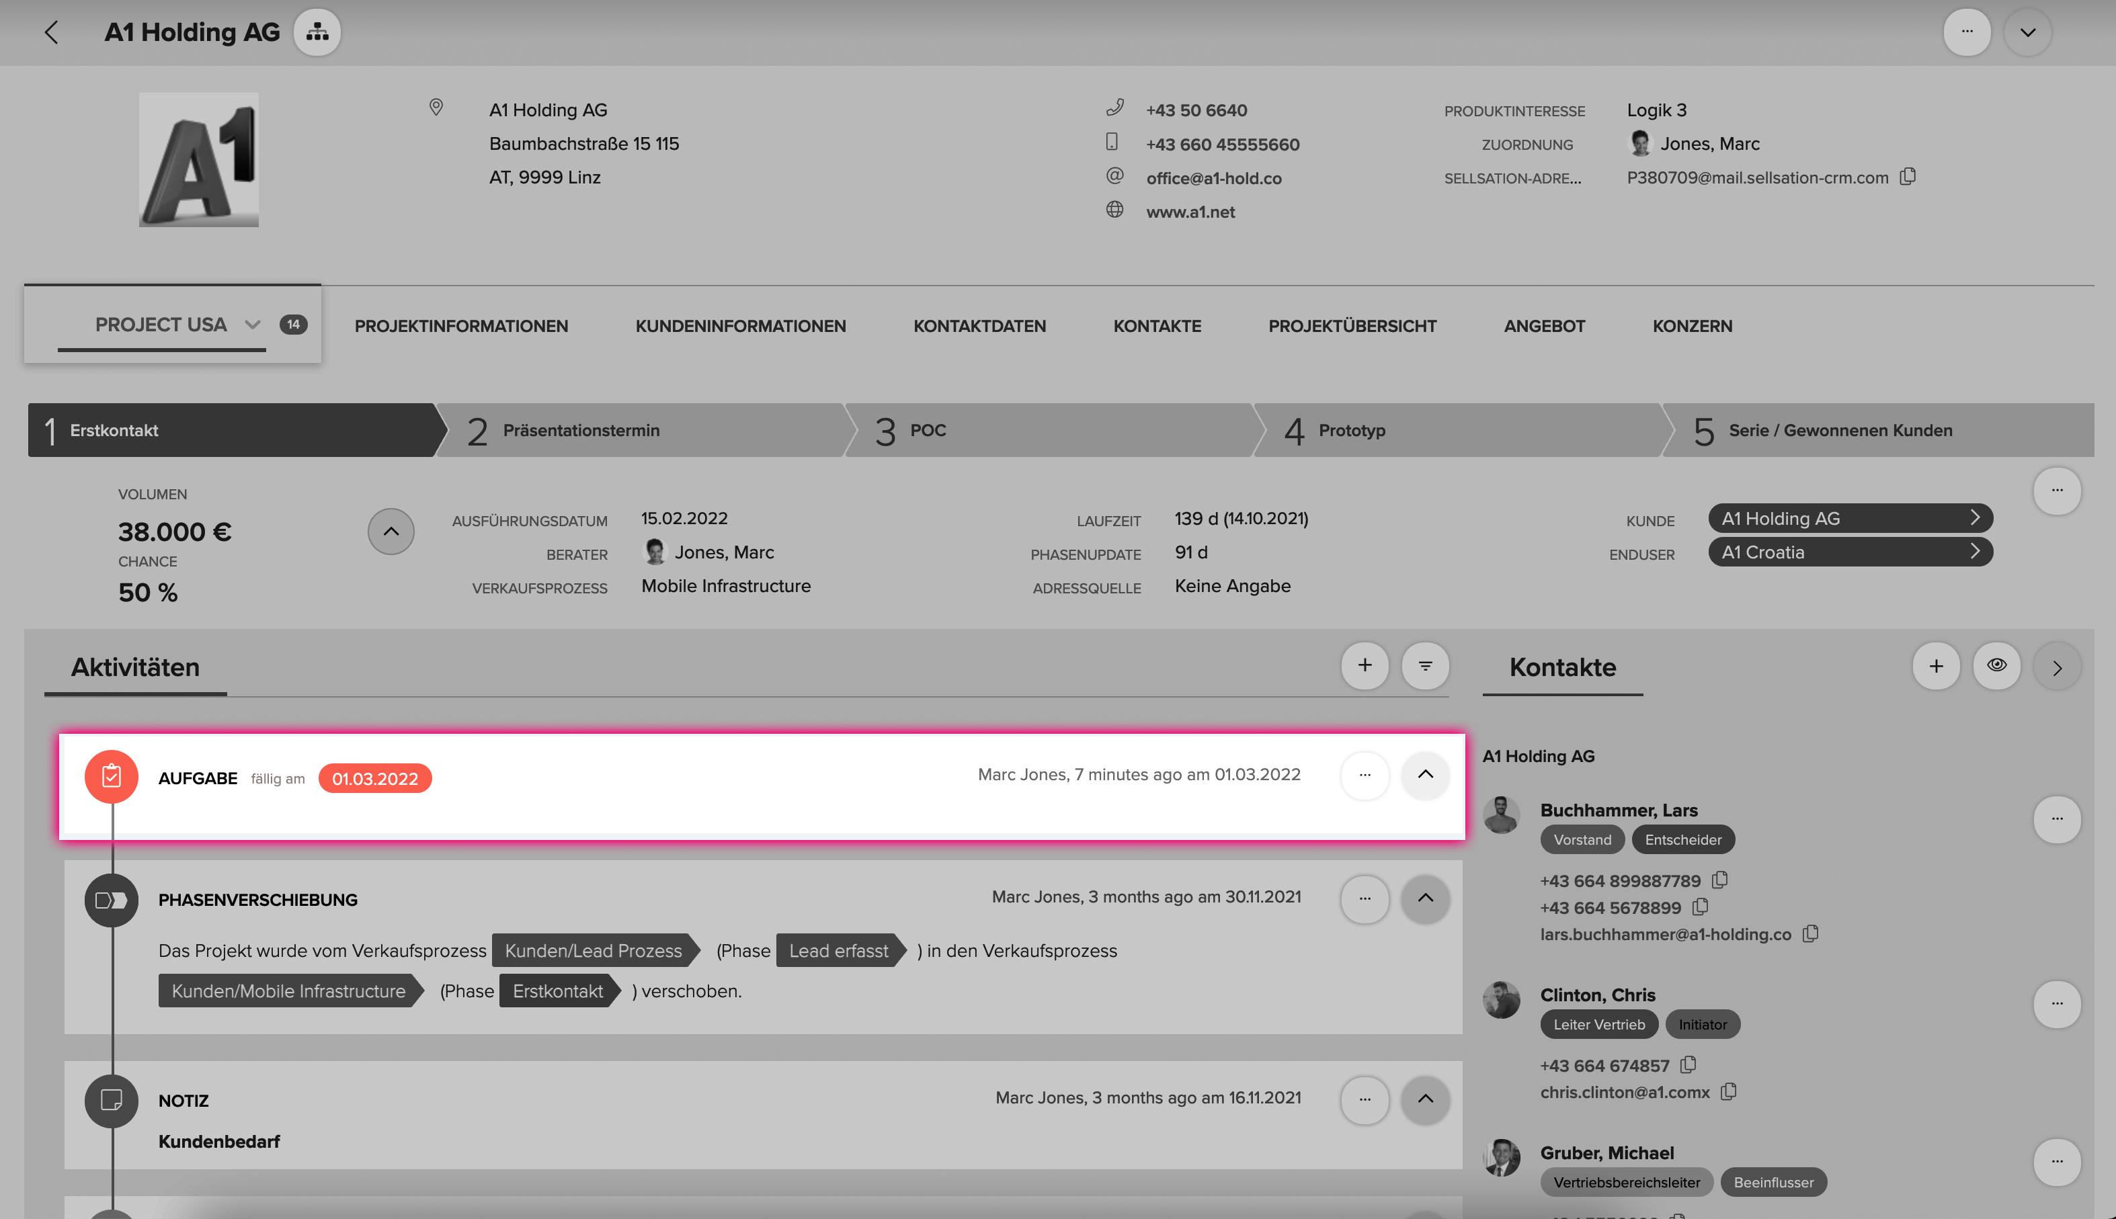Screen dimensions: 2116x1219
Task: Switch to KONTAKTE tab
Action: click(1156, 326)
